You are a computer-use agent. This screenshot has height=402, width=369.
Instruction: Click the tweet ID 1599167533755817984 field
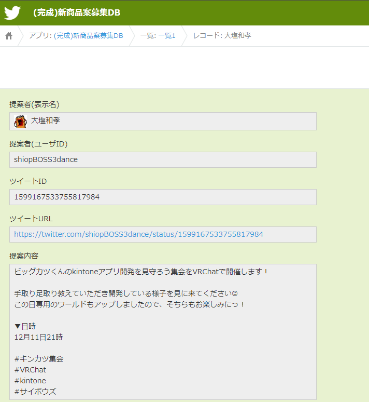pos(163,197)
